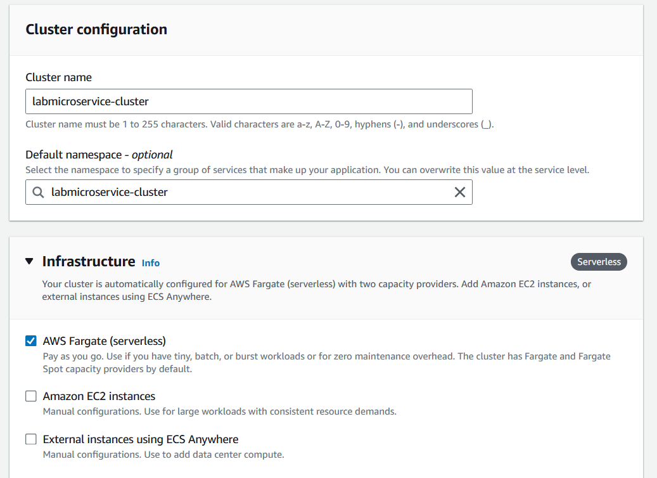Uncheck the AWS Fargate (serverless) checkbox

tap(31, 341)
